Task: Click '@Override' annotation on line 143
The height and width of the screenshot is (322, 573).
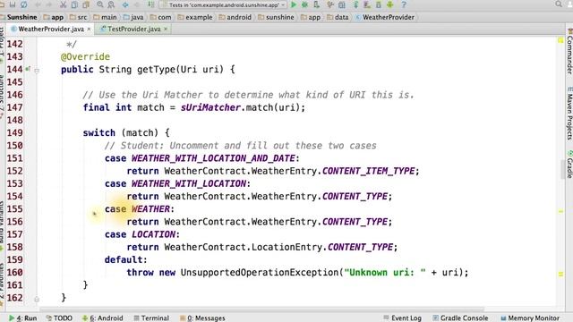Action: [85, 56]
